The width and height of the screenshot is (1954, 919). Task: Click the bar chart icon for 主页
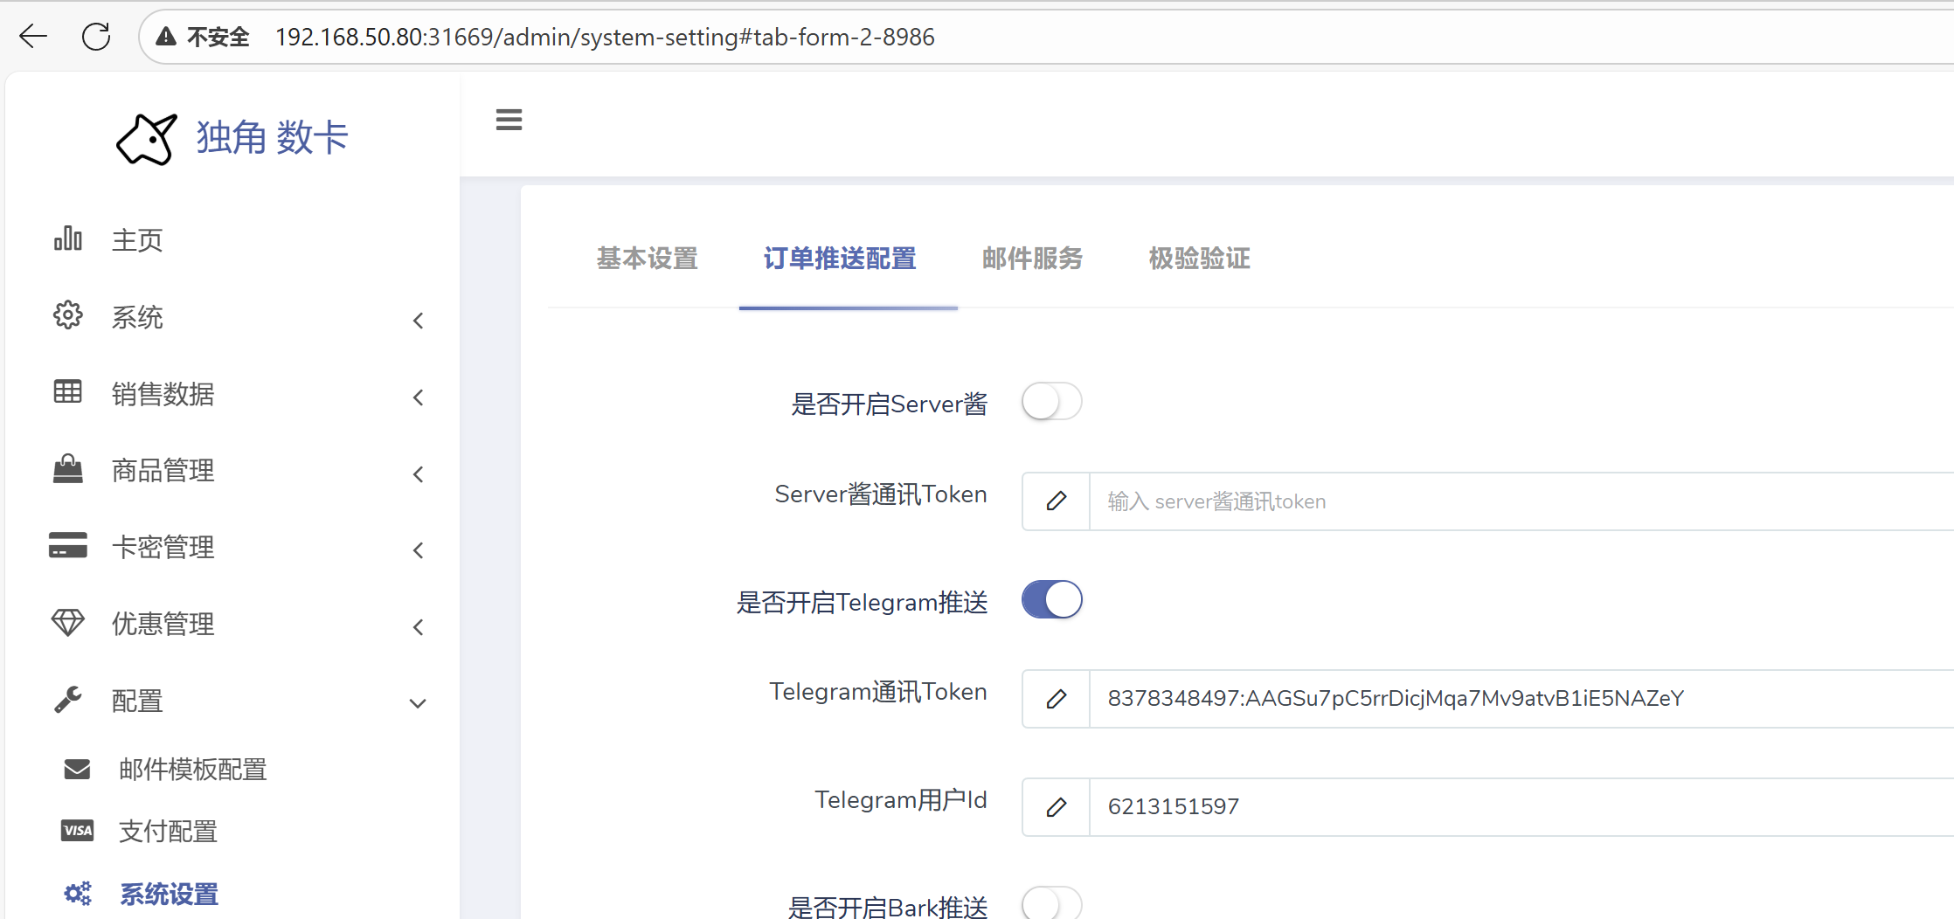[x=67, y=238]
